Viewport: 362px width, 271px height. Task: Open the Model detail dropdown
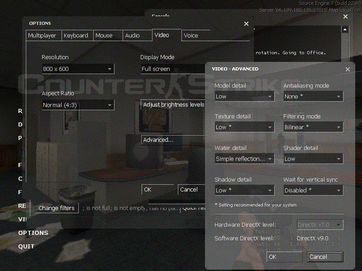(x=244, y=96)
